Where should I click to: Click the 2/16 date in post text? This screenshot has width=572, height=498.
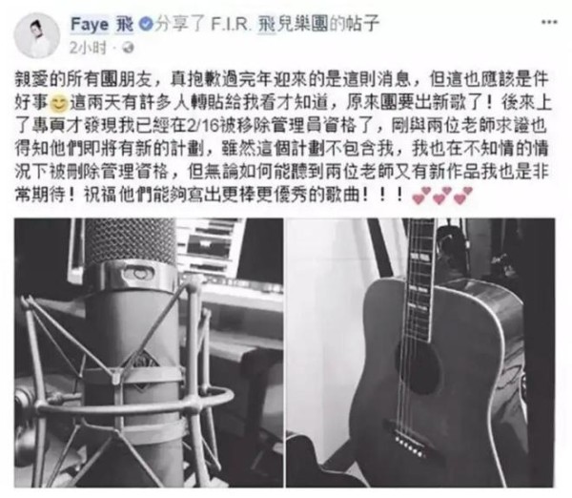tap(202, 126)
